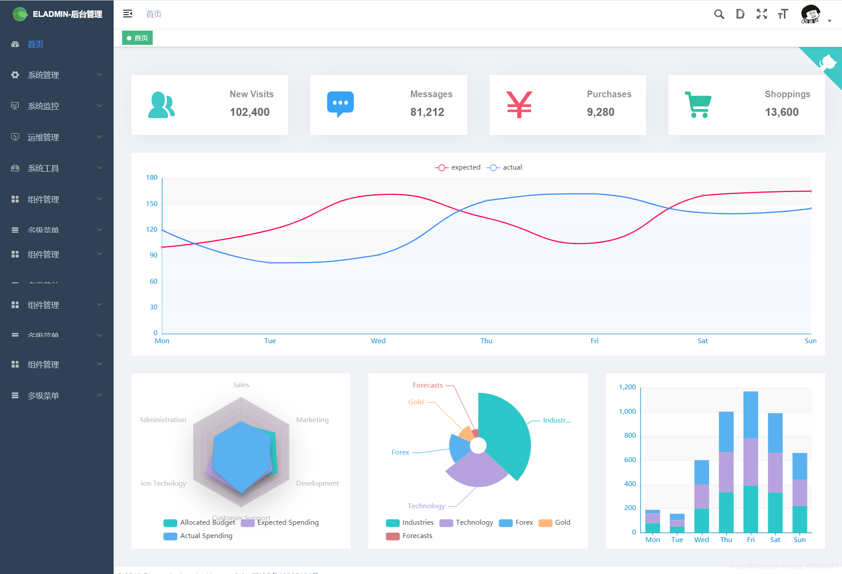The image size is (842, 574).
Task: Toggle Technology in the pie chart legend row
Action: tap(466, 523)
